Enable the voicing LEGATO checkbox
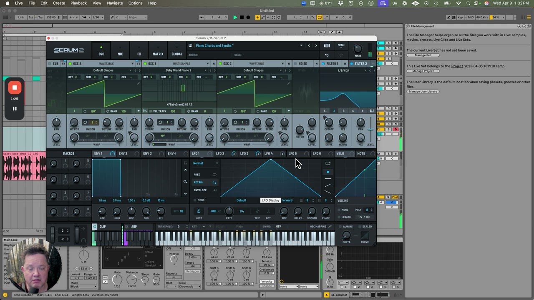This screenshot has height=300, width=534. (x=339, y=217)
